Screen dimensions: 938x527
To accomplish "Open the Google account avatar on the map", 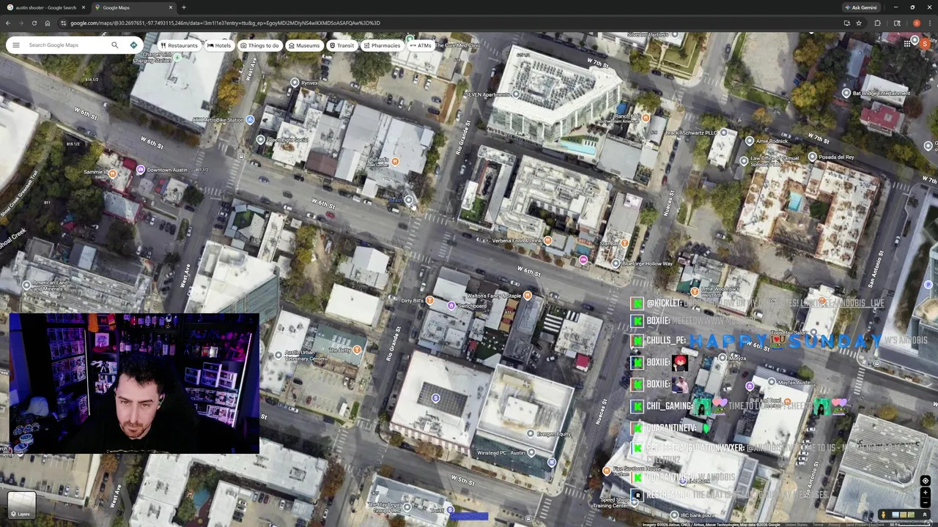I will (925, 44).
